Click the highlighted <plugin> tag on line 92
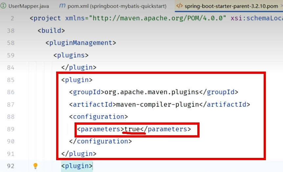 coord(77,166)
